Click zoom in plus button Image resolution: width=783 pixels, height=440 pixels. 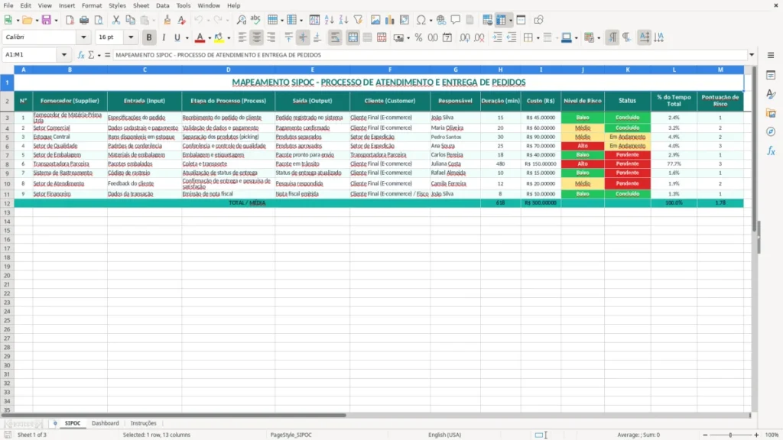(756, 435)
